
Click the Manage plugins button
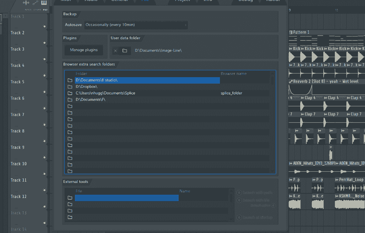tap(84, 50)
